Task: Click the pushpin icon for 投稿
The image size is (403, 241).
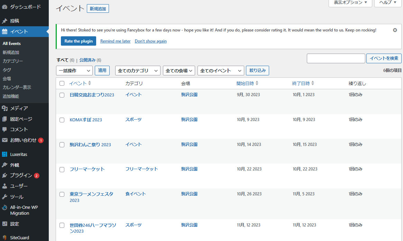Action: point(4,21)
